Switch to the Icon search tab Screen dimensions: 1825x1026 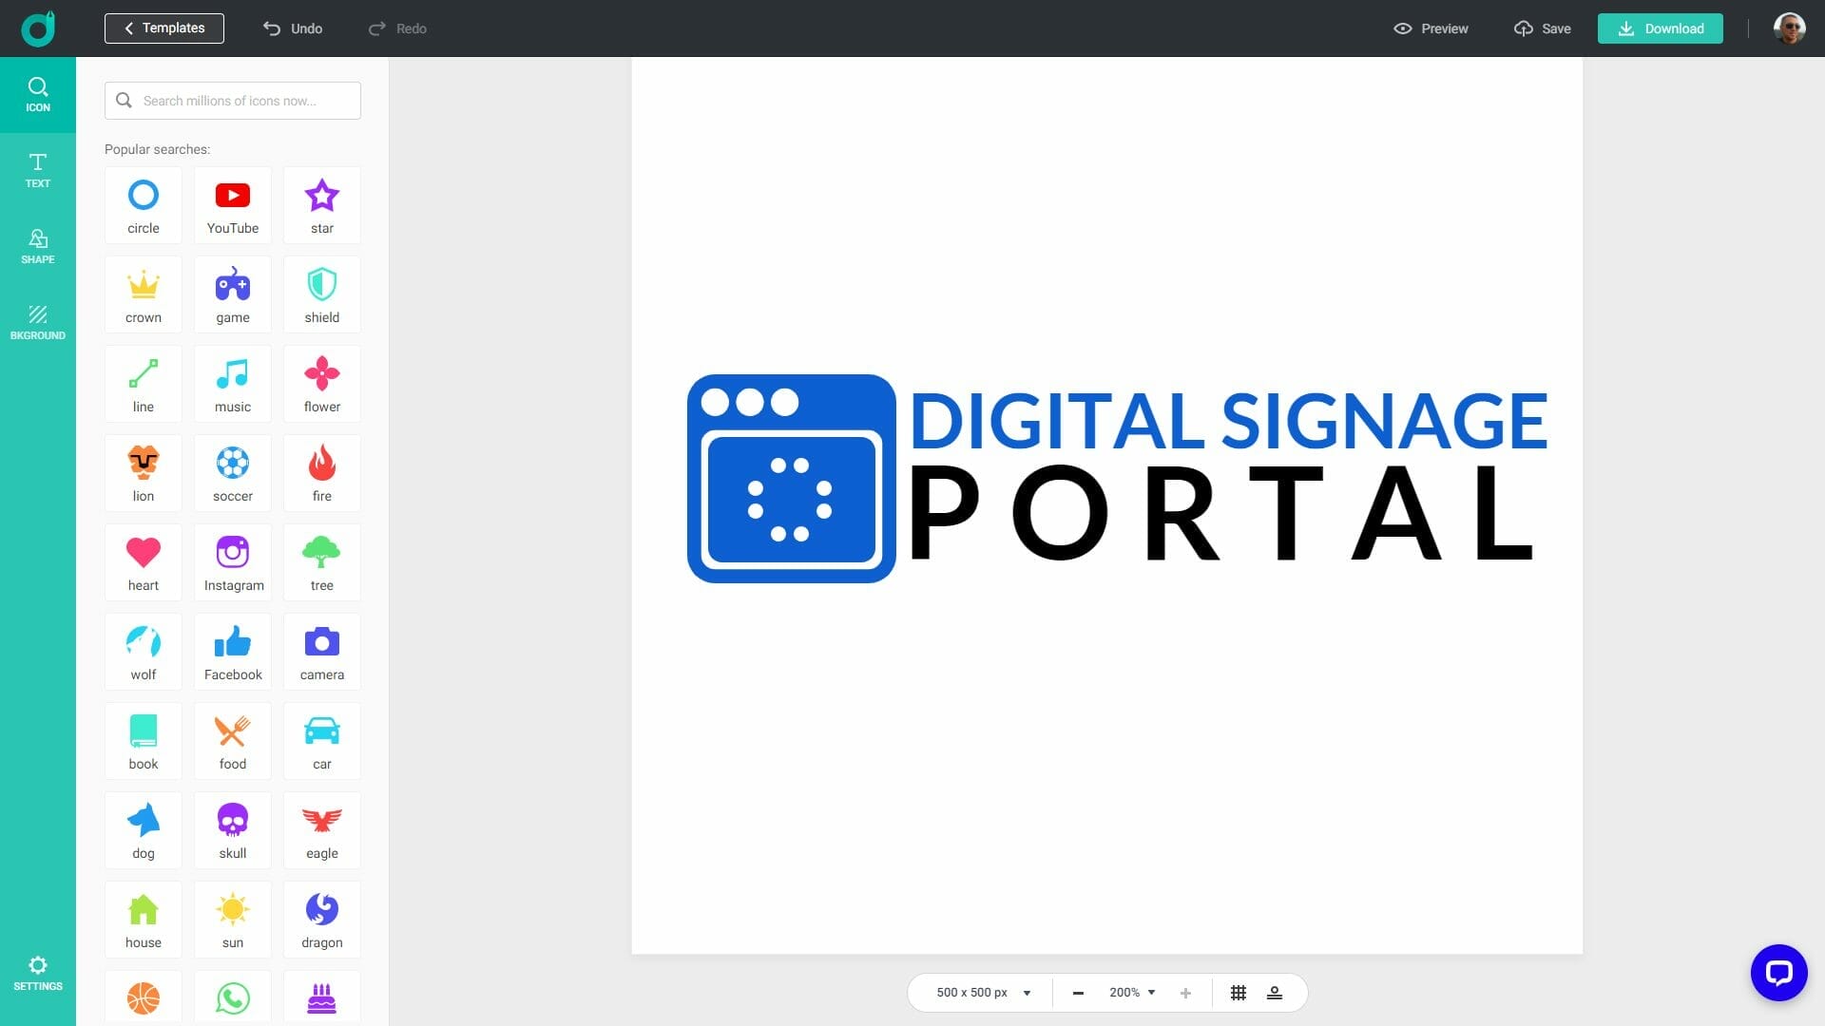coord(38,94)
